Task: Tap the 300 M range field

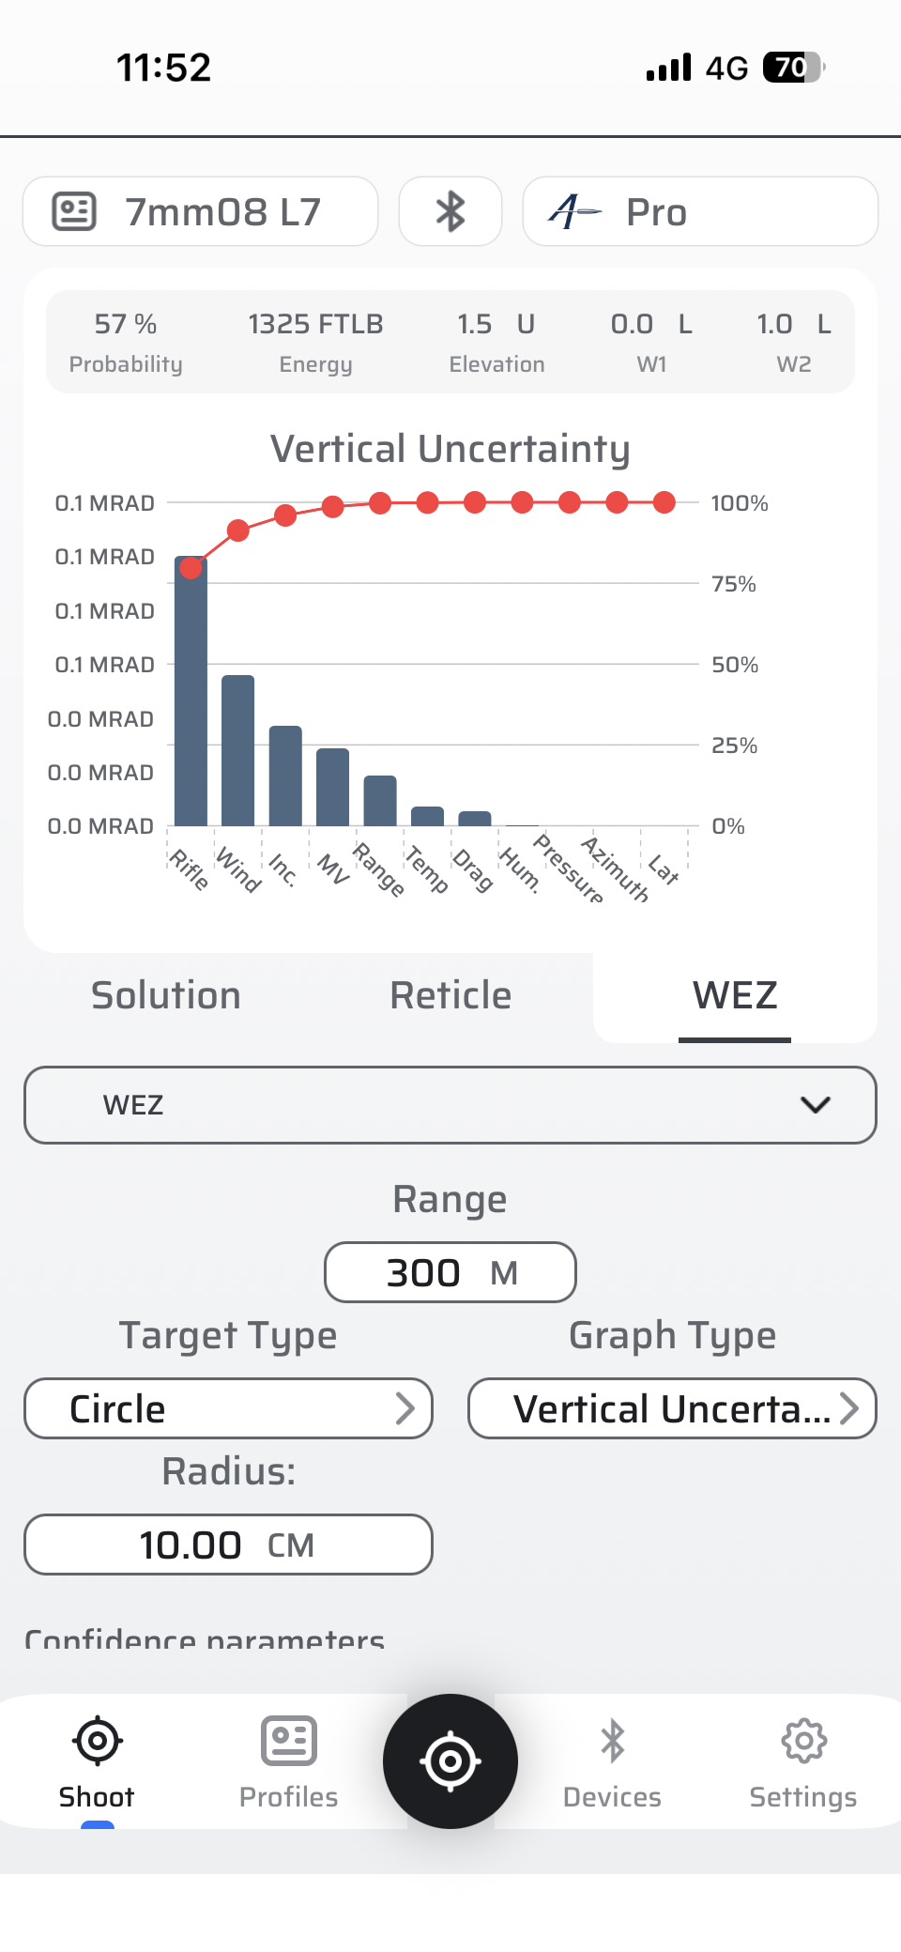Action: [450, 1272]
